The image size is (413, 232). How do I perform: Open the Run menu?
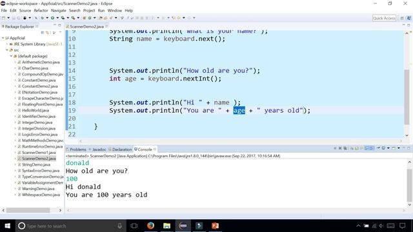(x=101, y=10)
